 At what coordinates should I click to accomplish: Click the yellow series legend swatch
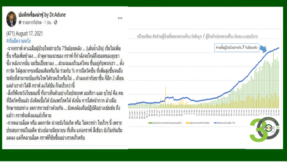188,123
